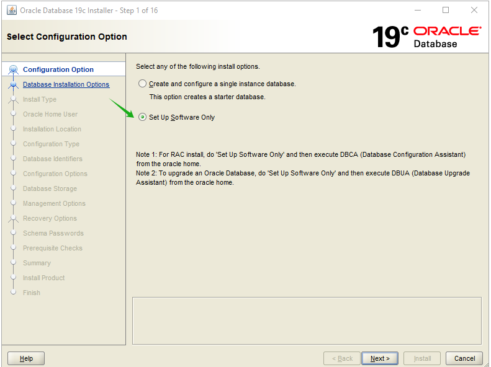Open the Database Installation Options link
This screenshot has width=491, height=367.
(x=66, y=84)
